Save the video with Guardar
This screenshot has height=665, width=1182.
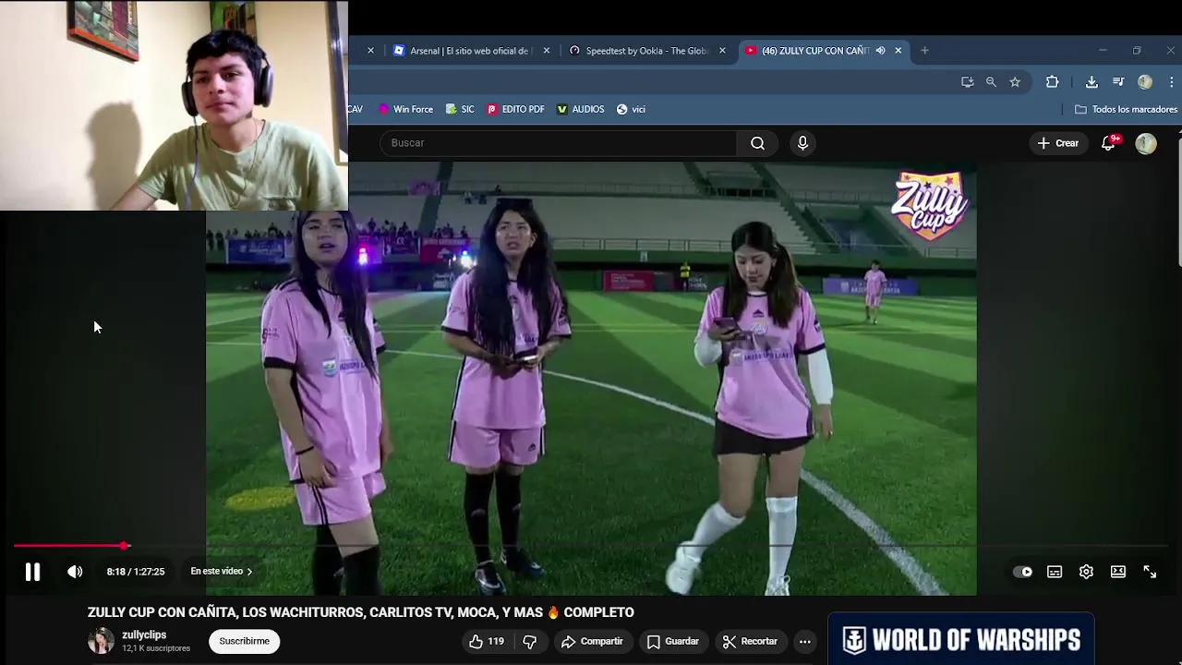pyautogui.click(x=672, y=641)
